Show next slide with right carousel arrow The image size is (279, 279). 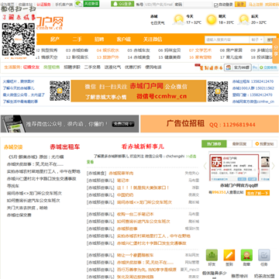[273, 166]
